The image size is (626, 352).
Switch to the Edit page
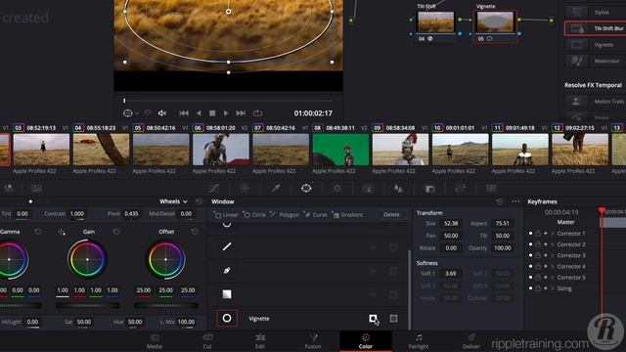pos(260,341)
